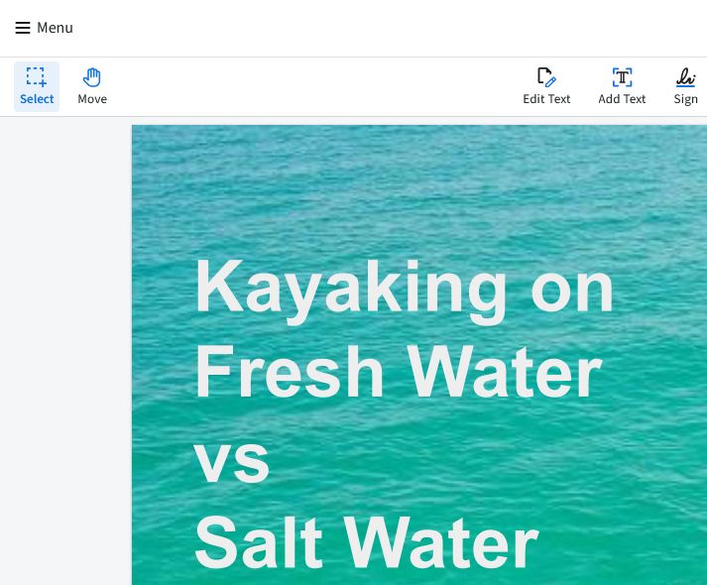Choose the Move hand tool icon
Image resolution: width=707 pixels, height=585 pixels.
pos(92,77)
